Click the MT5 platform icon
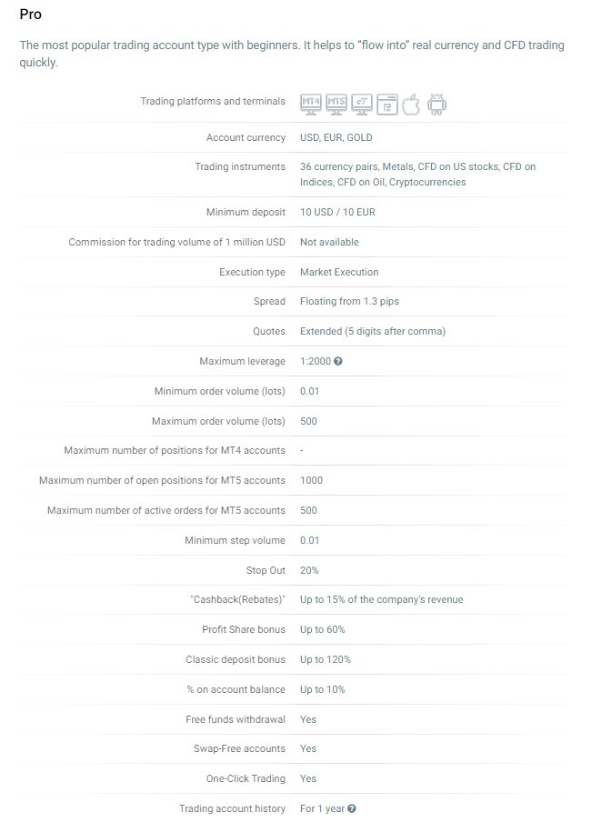 pyautogui.click(x=336, y=105)
